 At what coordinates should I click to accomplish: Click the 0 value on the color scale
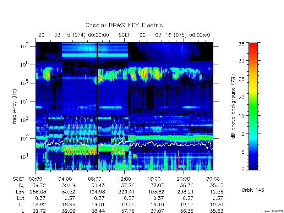click(x=243, y=168)
